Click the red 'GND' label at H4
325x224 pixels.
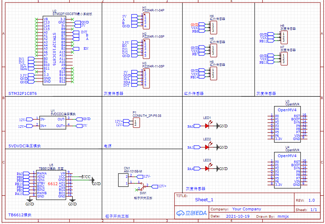pos(194,24)
